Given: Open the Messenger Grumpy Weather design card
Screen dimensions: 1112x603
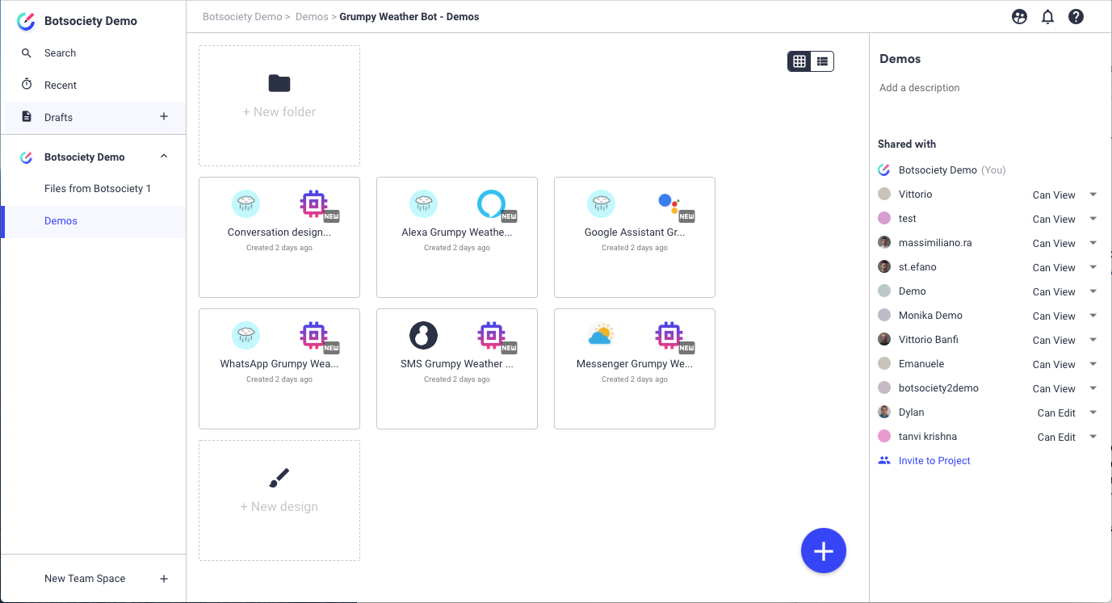Looking at the screenshot, I should (635, 369).
